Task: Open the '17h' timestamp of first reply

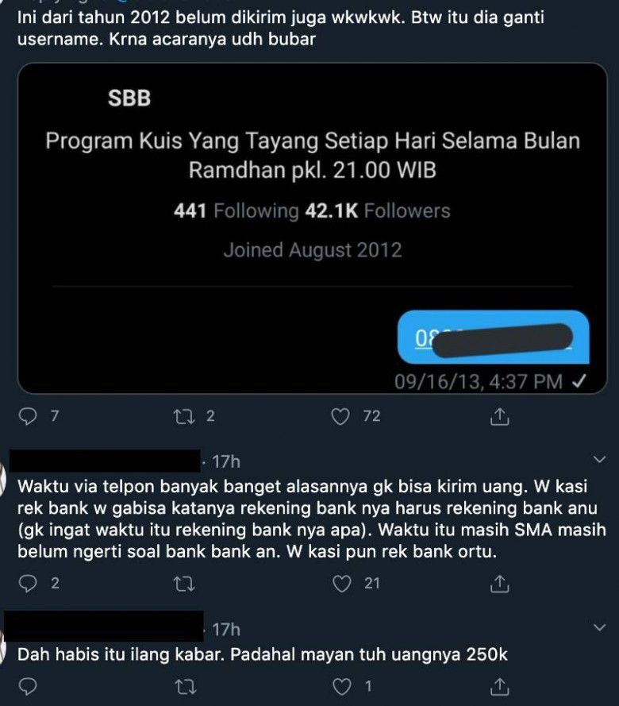Action: [x=226, y=461]
